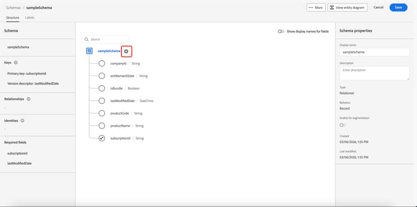Screen dimensions: 417x207
Task: Select isBundle field name
Action: coord(117,88)
